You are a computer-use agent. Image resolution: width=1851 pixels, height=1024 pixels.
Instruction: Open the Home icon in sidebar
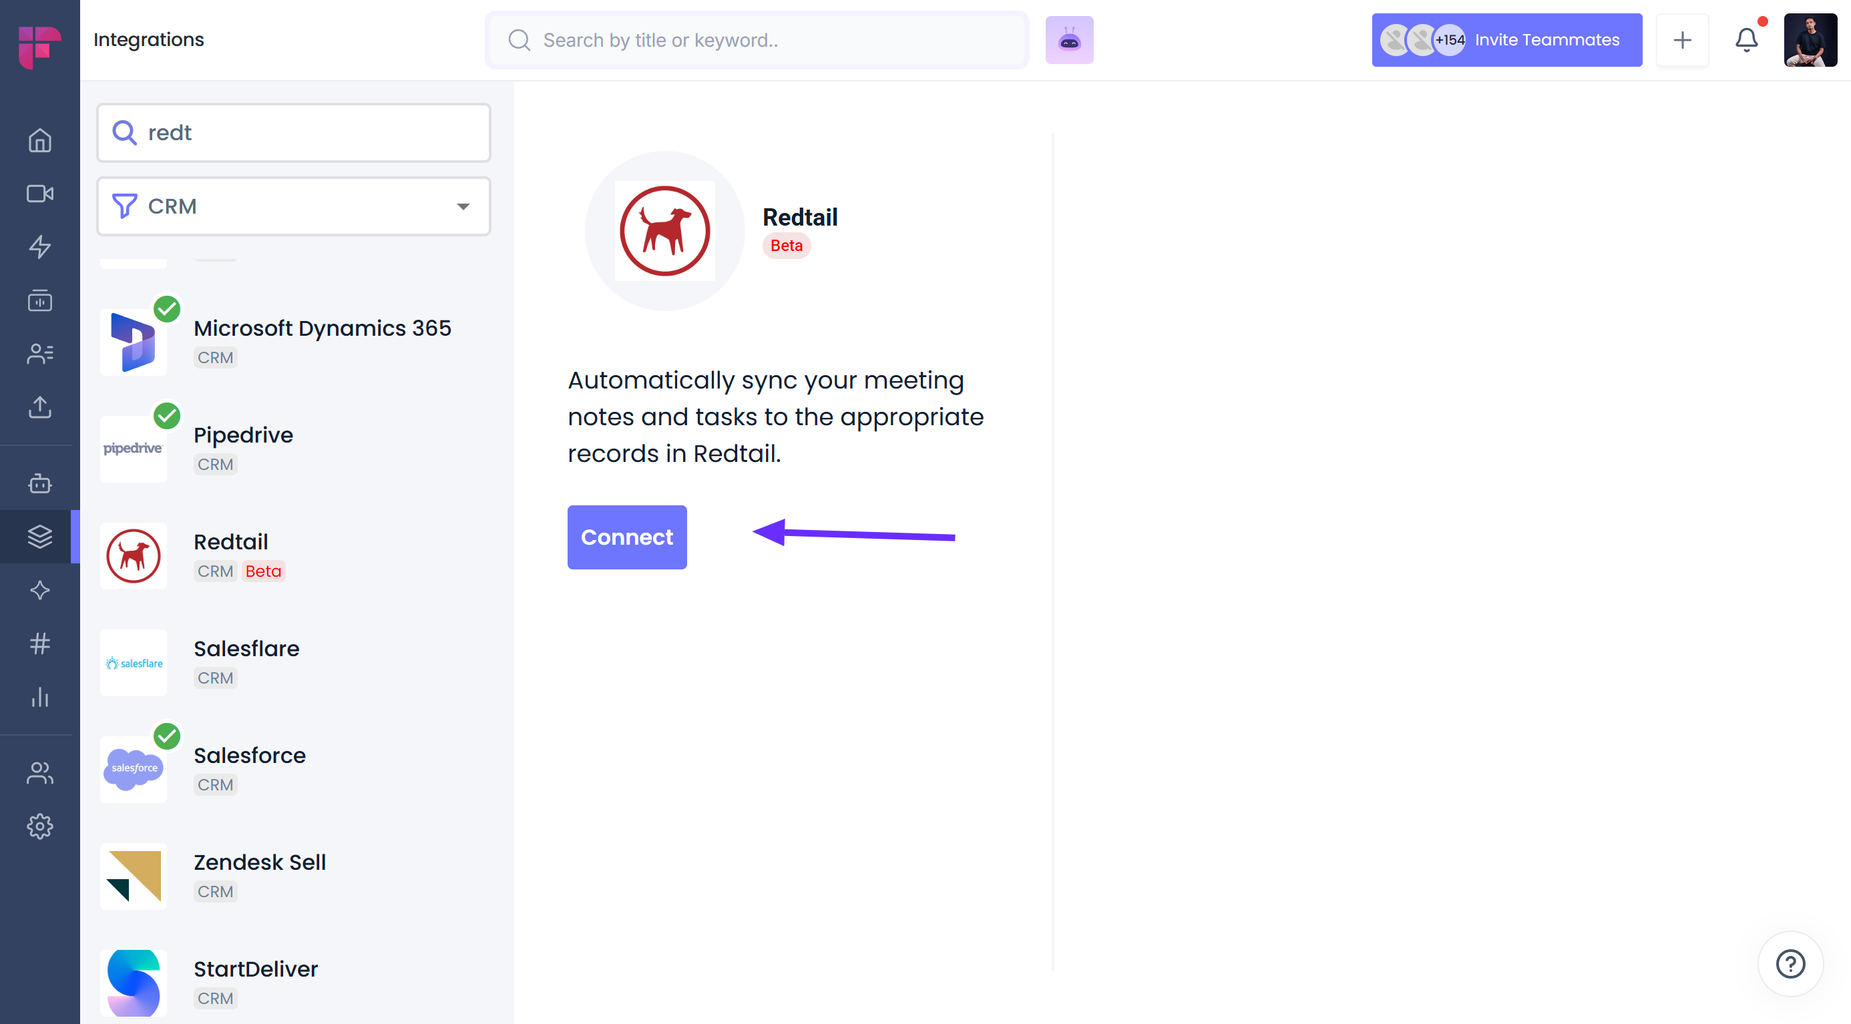click(x=39, y=140)
